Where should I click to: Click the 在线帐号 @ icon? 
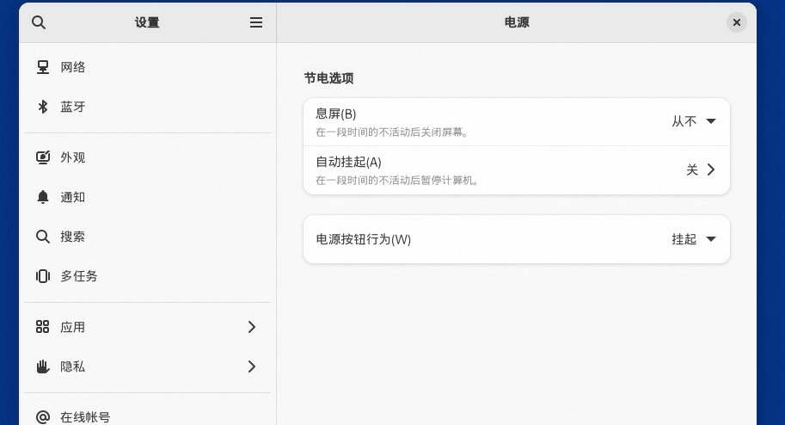43,417
